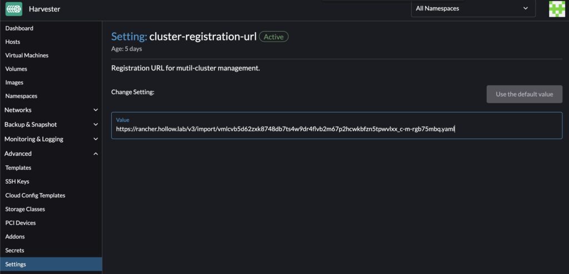The height and width of the screenshot is (274, 569).
Task: Click the Harvester logo icon
Action: point(14,9)
